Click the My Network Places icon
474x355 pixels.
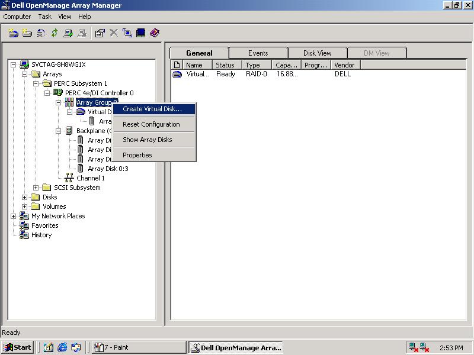tap(24, 216)
